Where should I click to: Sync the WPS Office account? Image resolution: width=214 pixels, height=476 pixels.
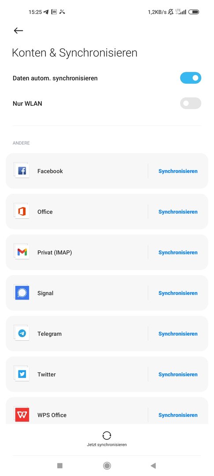coord(178,415)
